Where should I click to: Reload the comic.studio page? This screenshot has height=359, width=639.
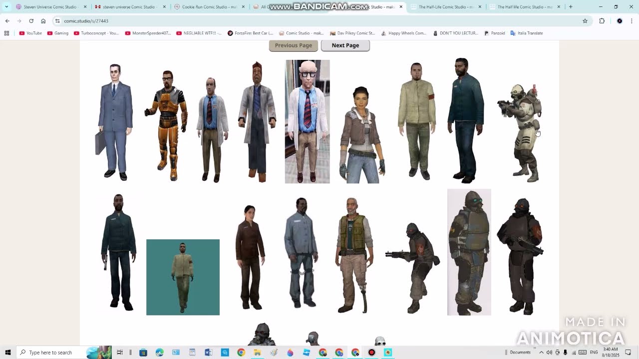pyautogui.click(x=31, y=21)
